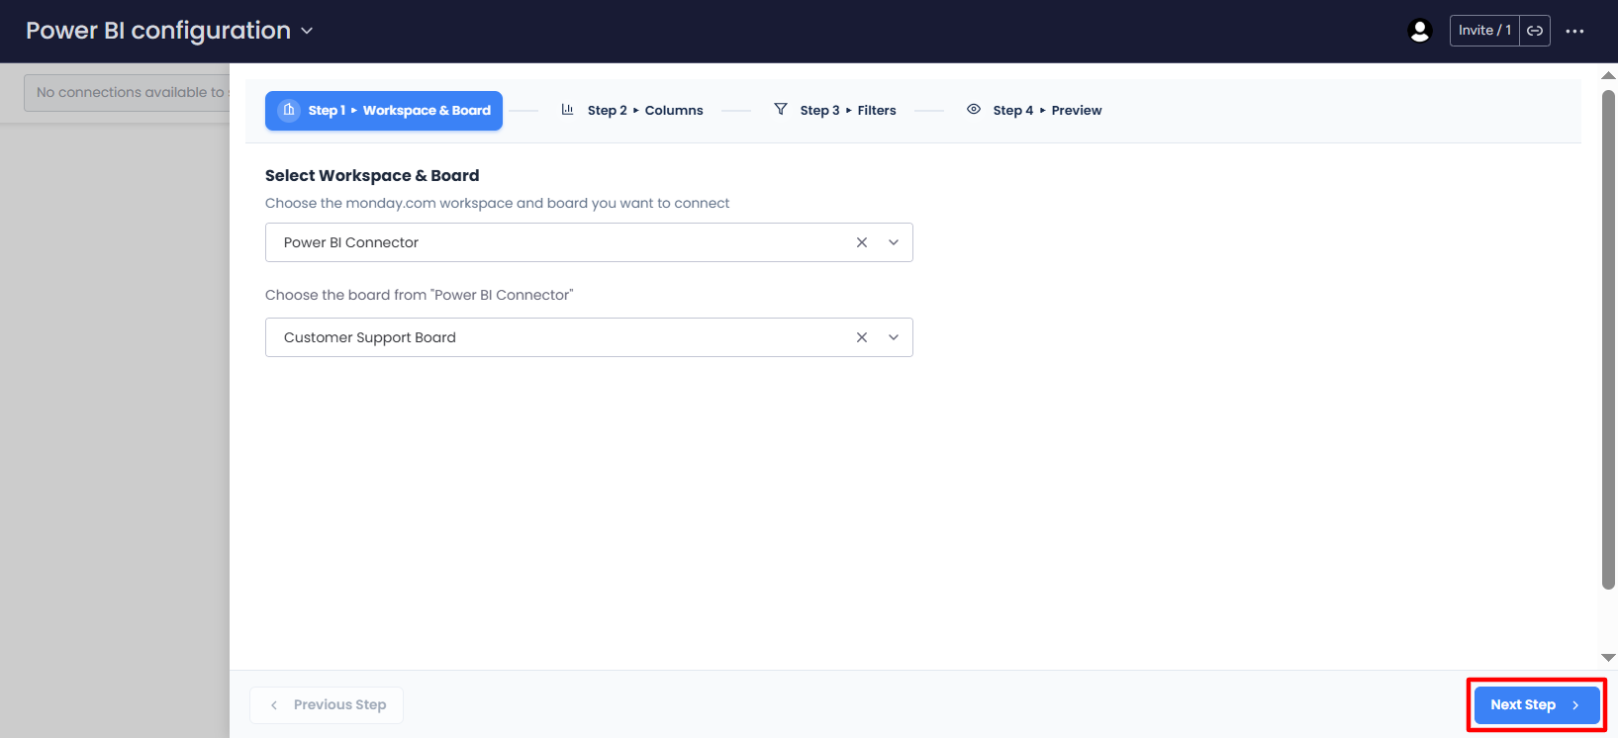Expand the board dropdown chevron
The image size is (1618, 738).
[894, 337]
